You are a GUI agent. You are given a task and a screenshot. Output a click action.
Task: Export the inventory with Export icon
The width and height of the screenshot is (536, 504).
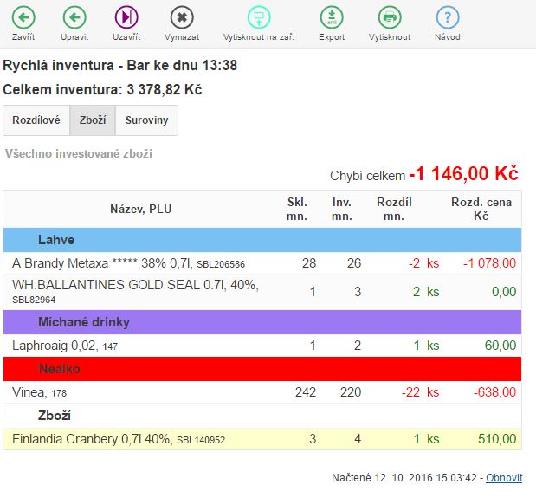click(331, 17)
